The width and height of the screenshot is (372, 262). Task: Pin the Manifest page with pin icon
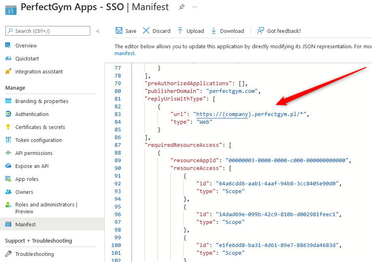tap(182, 7)
